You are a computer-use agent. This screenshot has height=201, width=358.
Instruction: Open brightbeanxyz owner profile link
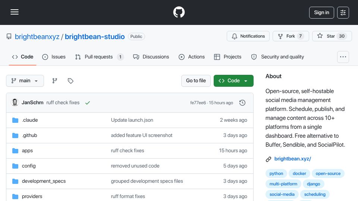coord(37,36)
